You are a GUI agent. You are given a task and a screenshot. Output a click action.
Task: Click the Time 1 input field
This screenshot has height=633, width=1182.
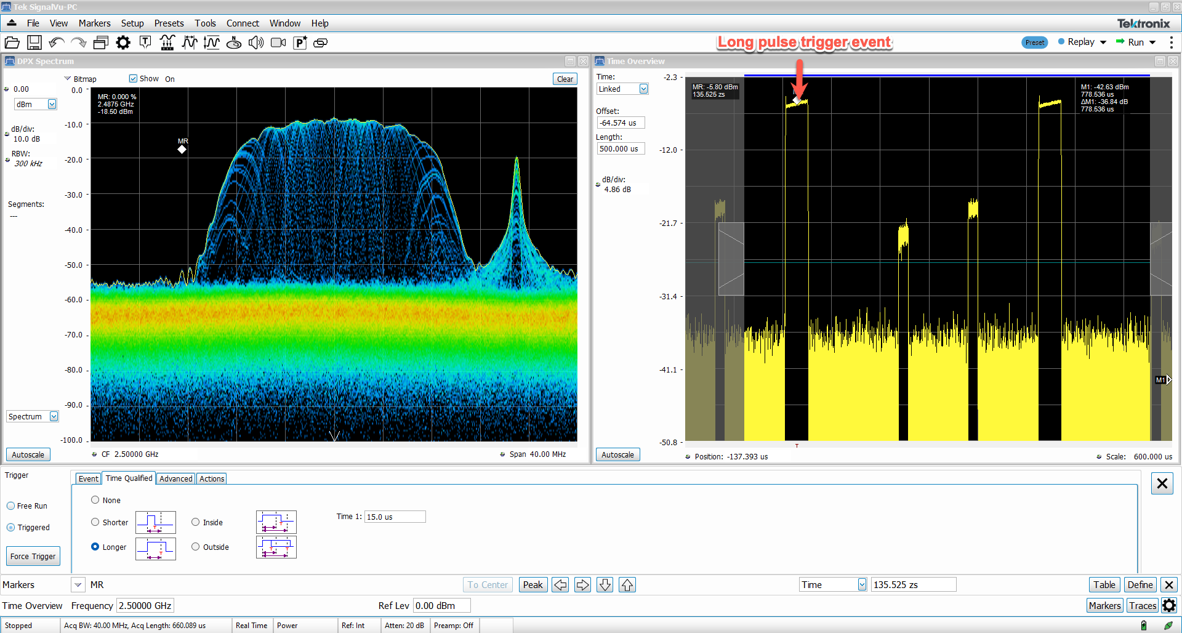click(x=395, y=517)
